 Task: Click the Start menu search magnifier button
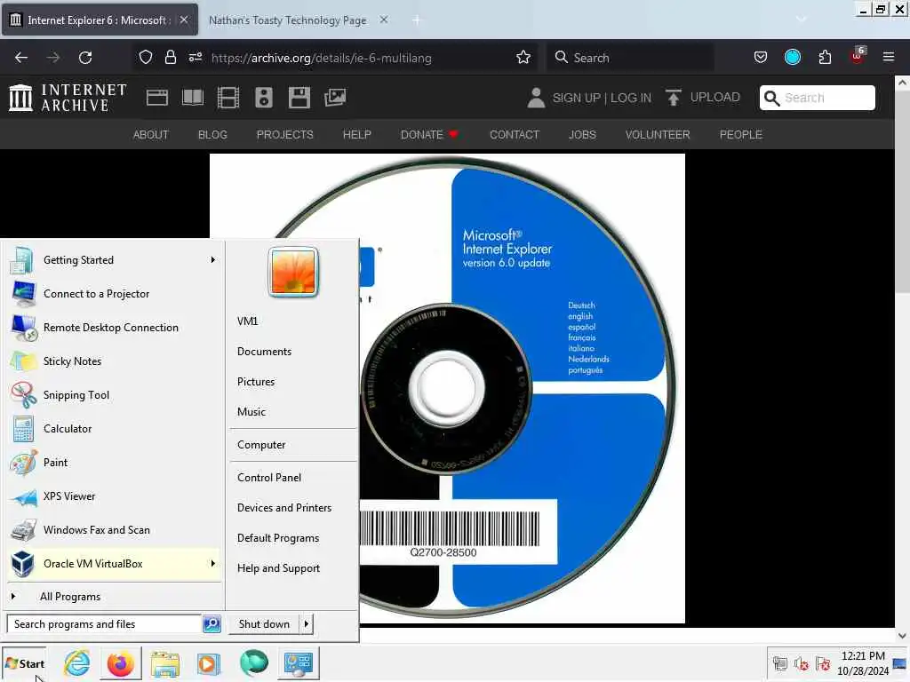pos(212,624)
